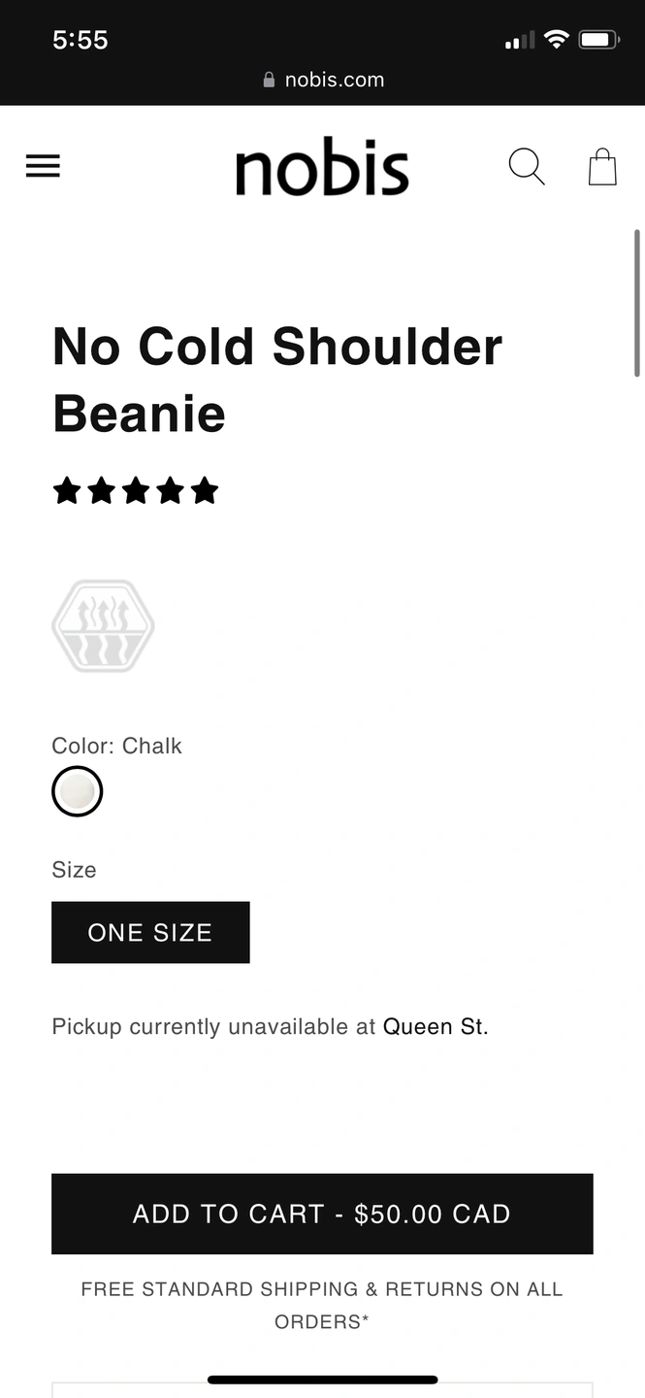The image size is (645, 1398).
Task: Tap the thermal heat badge icon
Action: coord(103,626)
